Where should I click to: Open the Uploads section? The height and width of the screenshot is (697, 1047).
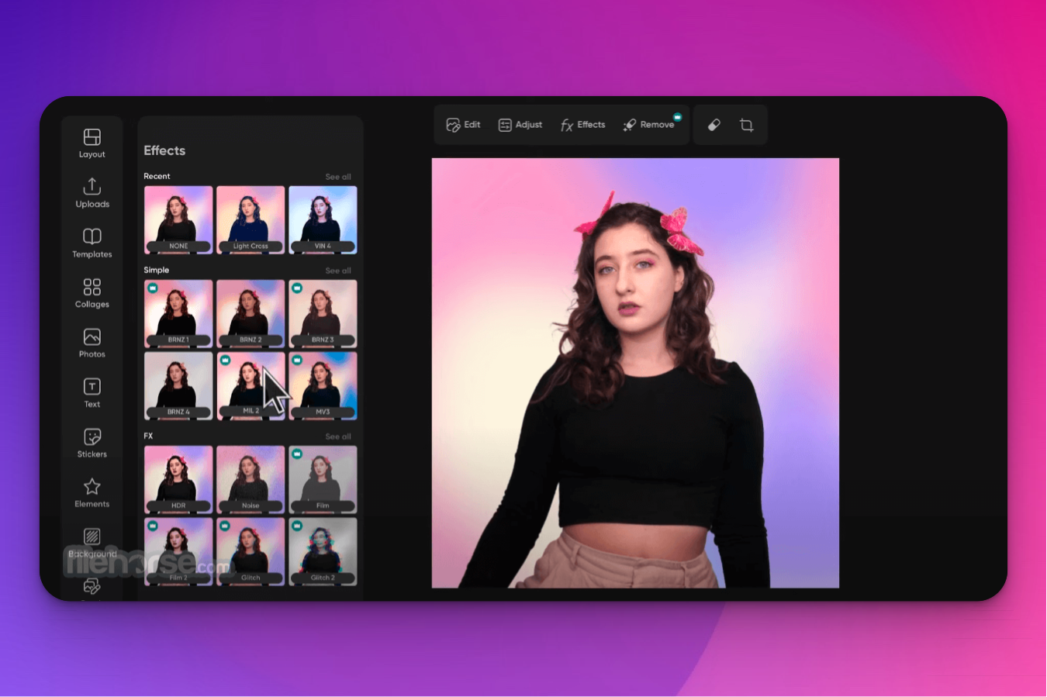tap(92, 193)
